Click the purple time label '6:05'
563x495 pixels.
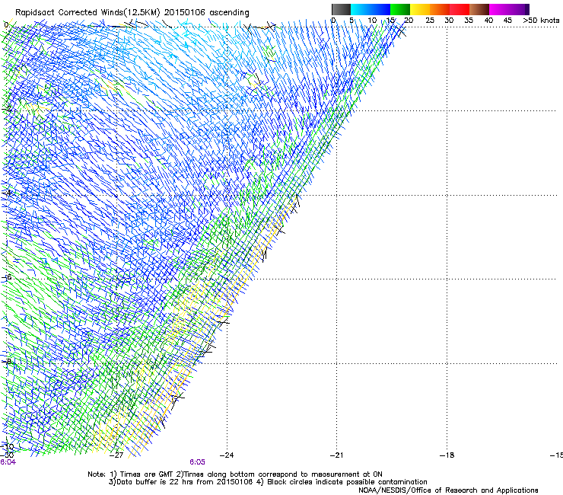(x=197, y=462)
